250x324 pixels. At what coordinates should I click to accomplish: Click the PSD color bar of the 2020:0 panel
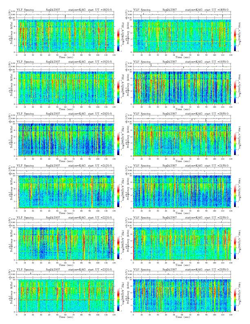click(118, 144)
